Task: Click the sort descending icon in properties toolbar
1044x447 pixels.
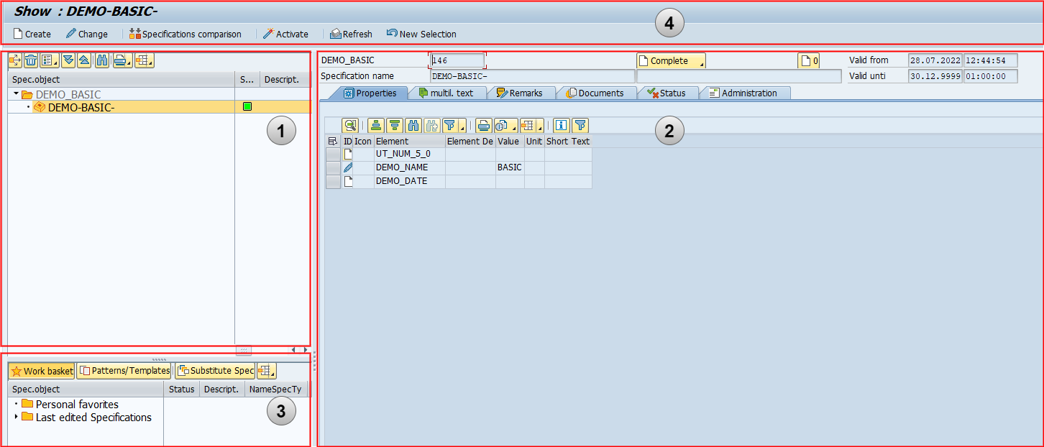Action: [394, 125]
